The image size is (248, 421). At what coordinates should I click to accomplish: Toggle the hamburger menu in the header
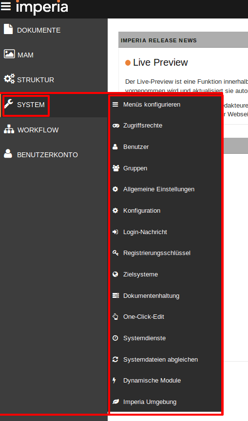[6, 6]
